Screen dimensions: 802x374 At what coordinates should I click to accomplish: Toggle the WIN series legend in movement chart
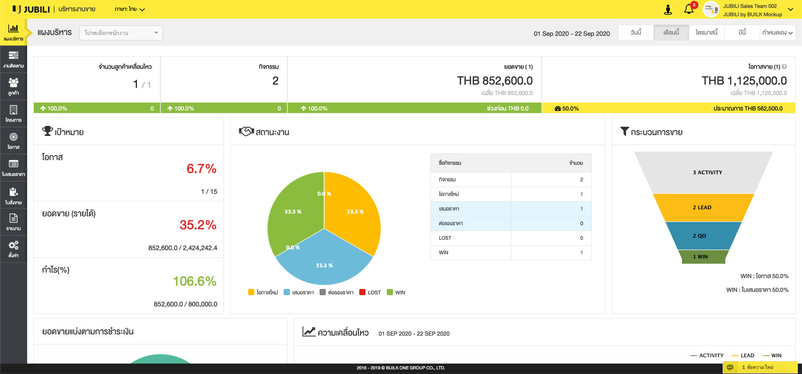click(x=772, y=356)
